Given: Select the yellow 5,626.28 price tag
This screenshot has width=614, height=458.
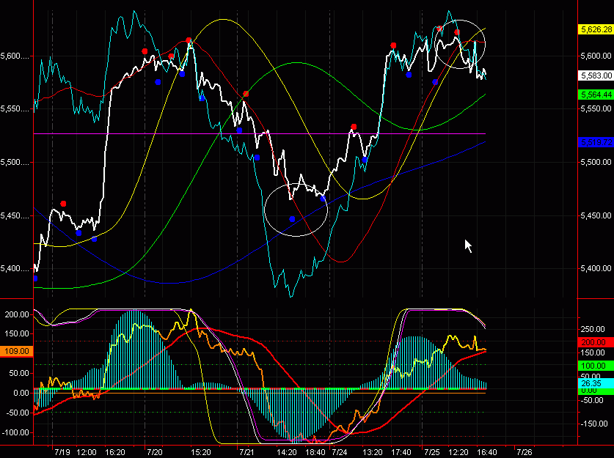Looking at the screenshot, I should [596, 29].
